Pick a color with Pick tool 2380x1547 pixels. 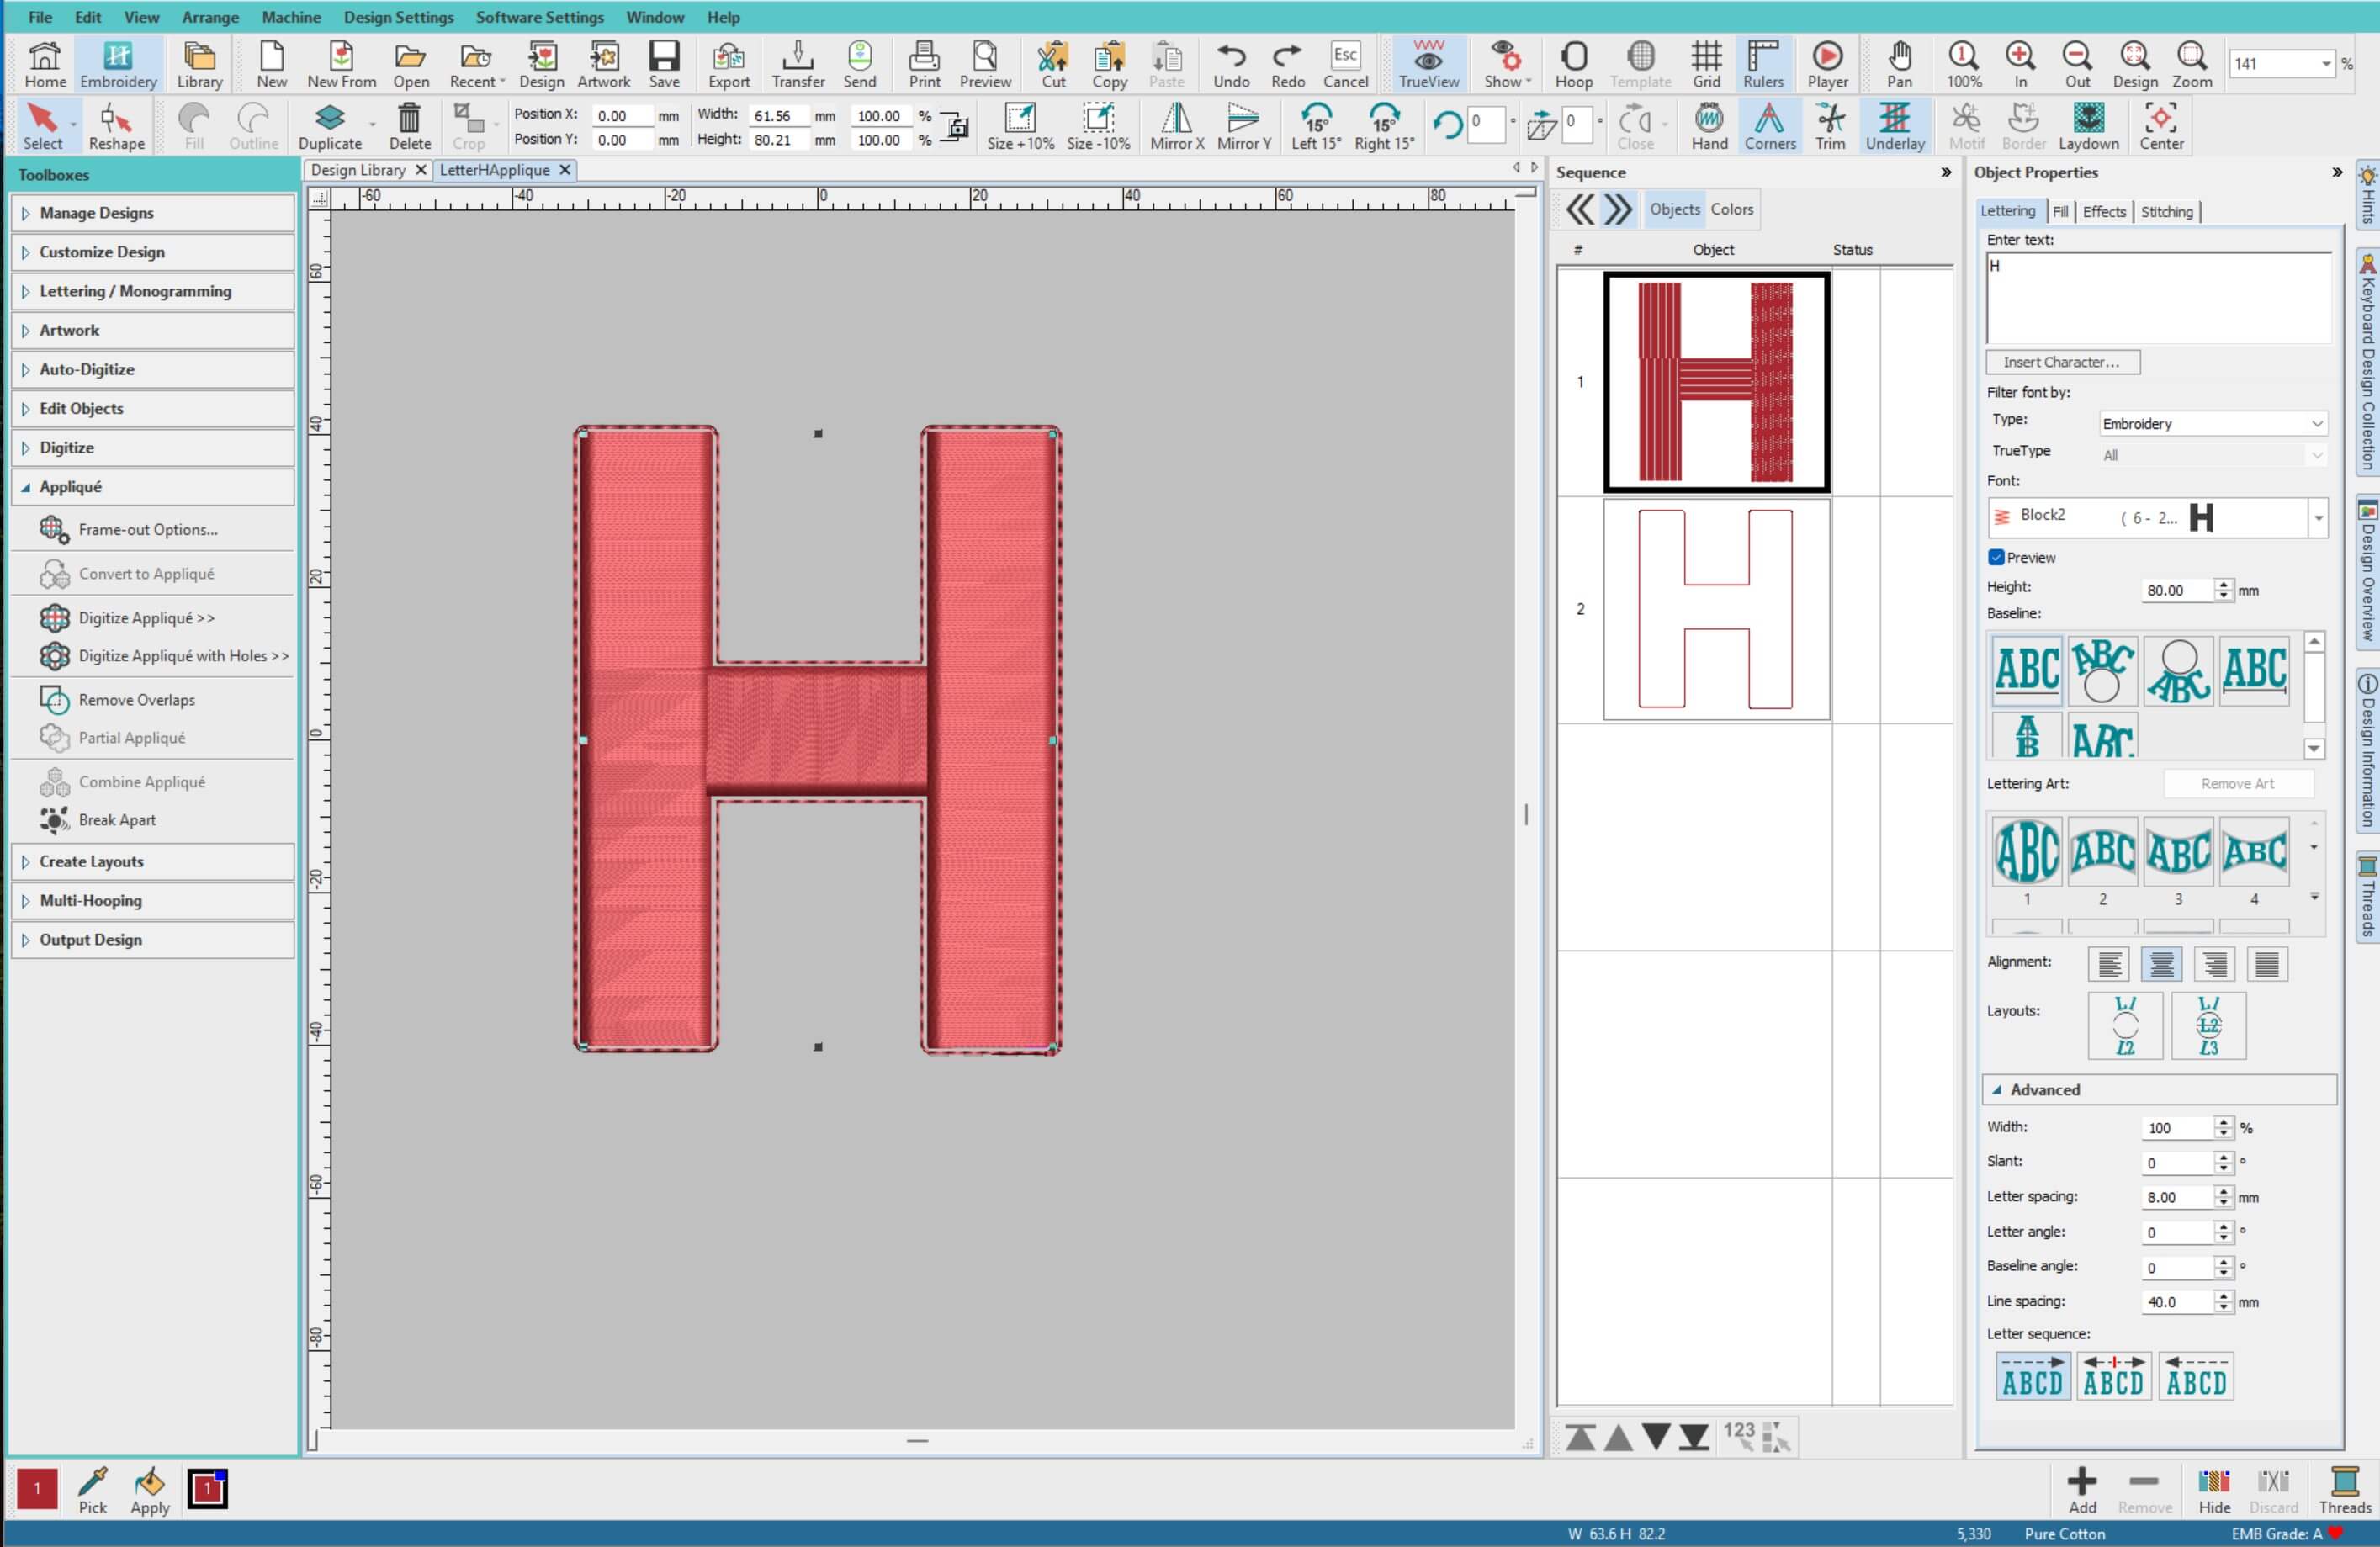click(93, 1490)
